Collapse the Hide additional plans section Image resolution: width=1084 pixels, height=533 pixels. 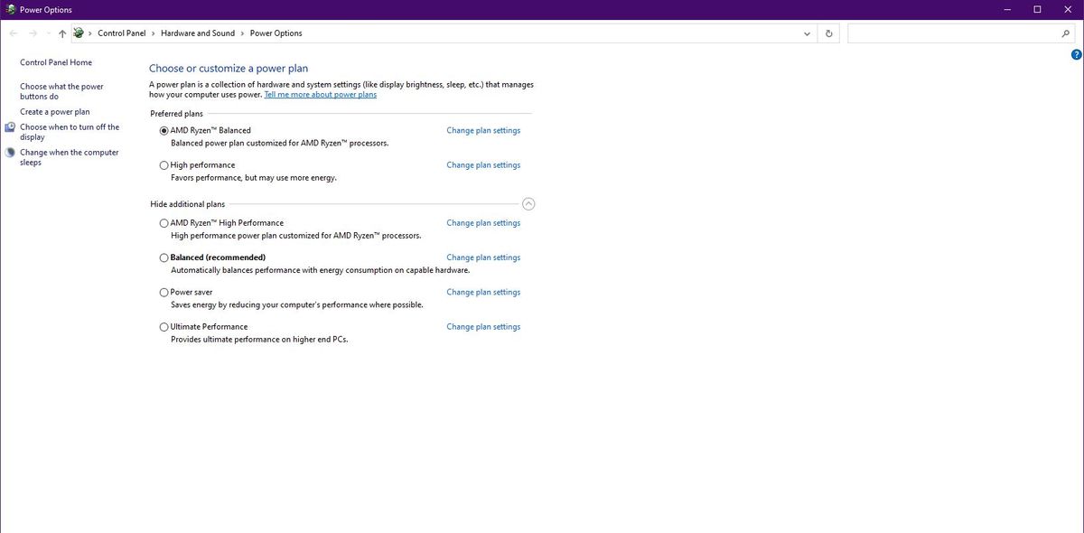528,203
